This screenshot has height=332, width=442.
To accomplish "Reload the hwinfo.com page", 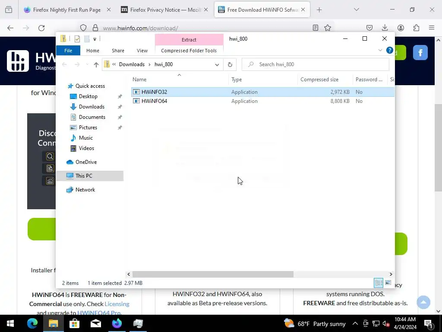I will (41, 28).
